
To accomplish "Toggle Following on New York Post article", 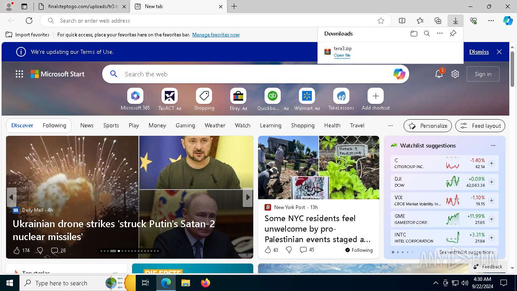I will pyautogui.click(x=359, y=250).
